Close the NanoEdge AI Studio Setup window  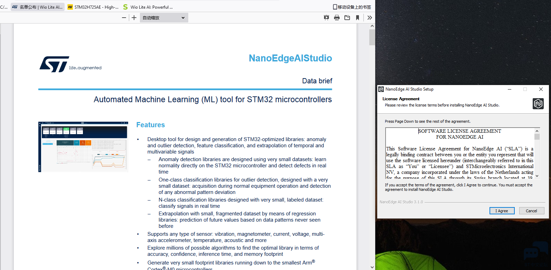pos(541,89)
